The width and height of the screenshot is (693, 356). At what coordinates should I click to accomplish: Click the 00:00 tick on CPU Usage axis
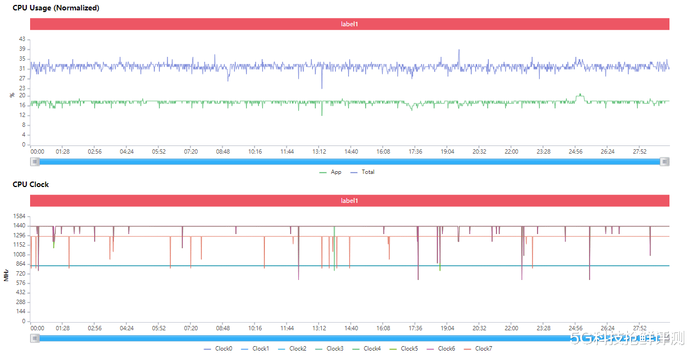pos(37,152)
